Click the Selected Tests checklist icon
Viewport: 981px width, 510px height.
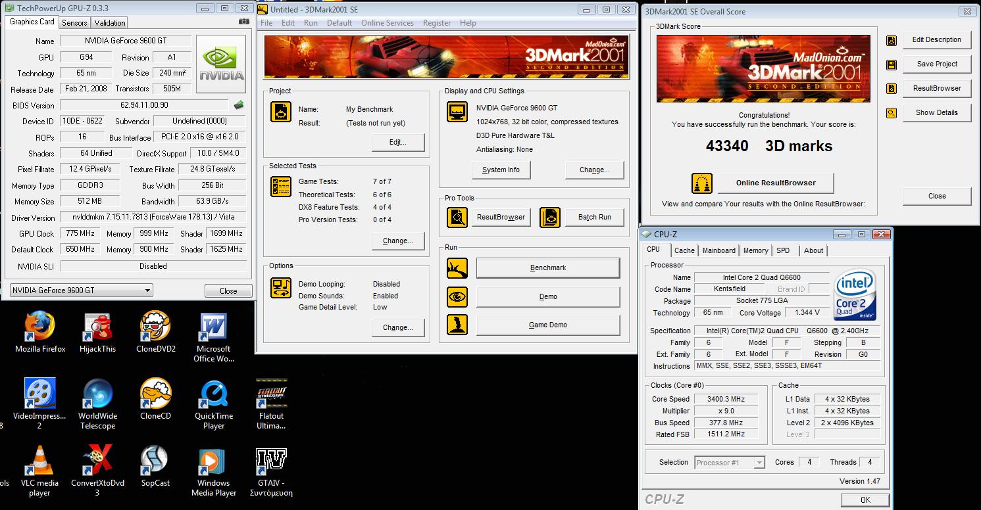(x=281, y=187)
